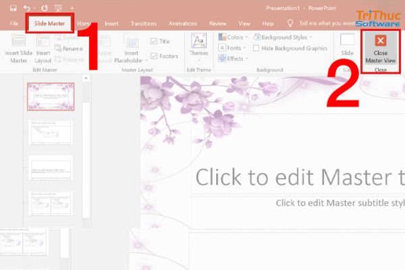
Task: Select the Slide Master tab
Action: pos(49,24)
